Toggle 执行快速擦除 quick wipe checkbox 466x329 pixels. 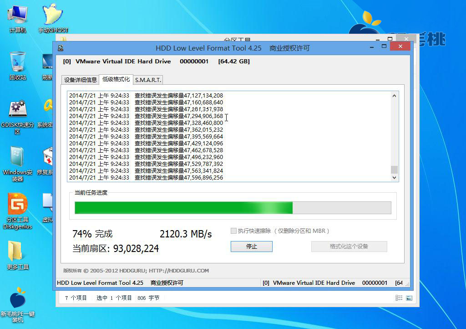(233, 231)
